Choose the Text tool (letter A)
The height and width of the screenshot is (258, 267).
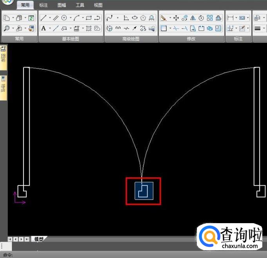click(x=43, y=28)
